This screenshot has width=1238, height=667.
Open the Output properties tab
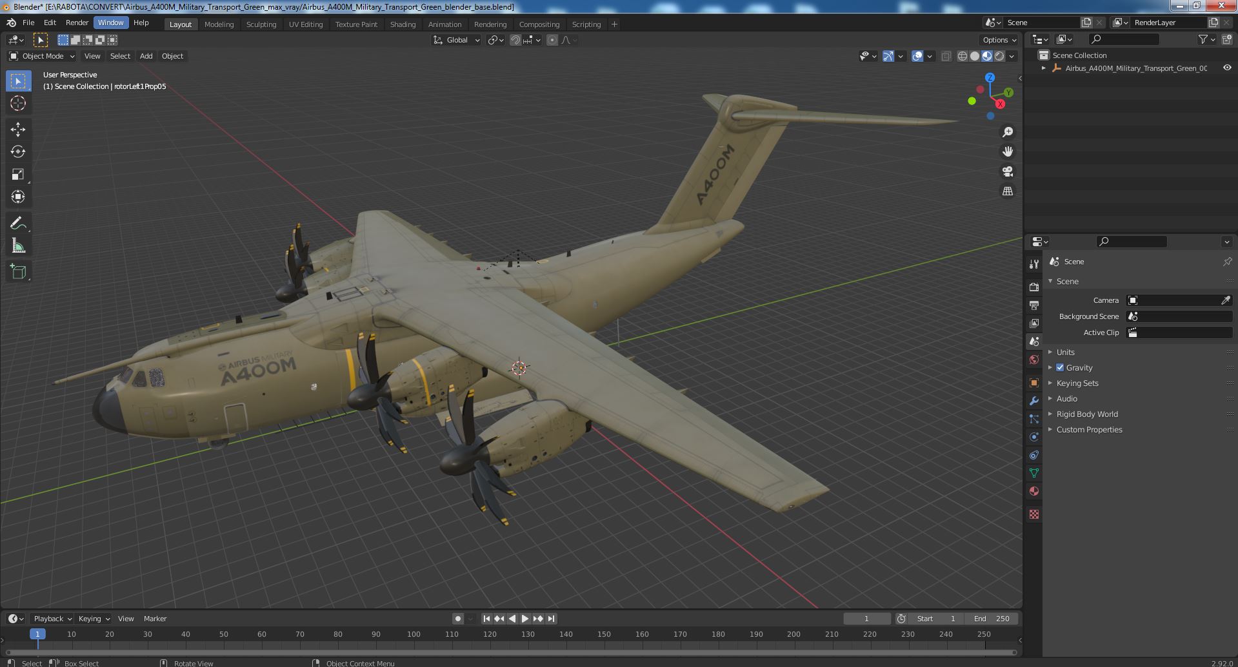coord(1034,305)
